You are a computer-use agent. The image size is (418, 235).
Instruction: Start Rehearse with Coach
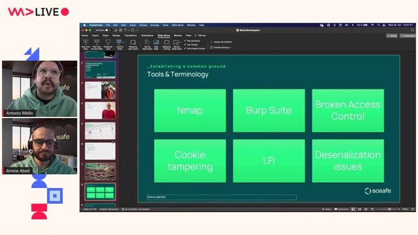133,44
